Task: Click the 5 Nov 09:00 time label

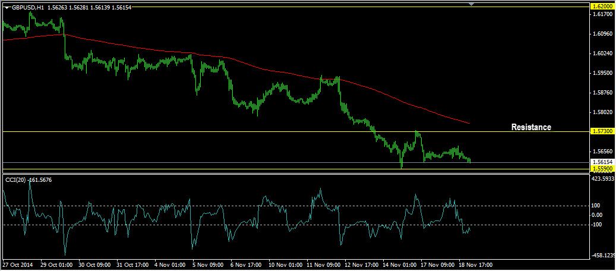Action: (209, 264)
